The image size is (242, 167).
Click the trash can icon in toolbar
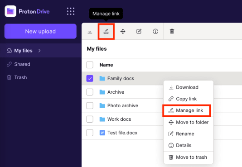172,31
